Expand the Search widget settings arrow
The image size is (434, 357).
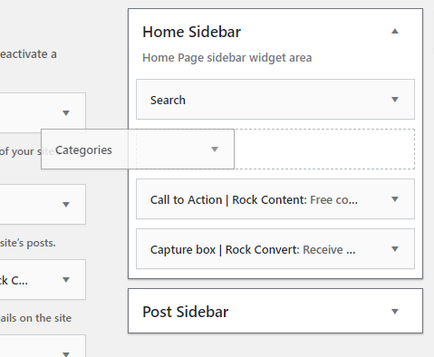click(x=395, y=100)
